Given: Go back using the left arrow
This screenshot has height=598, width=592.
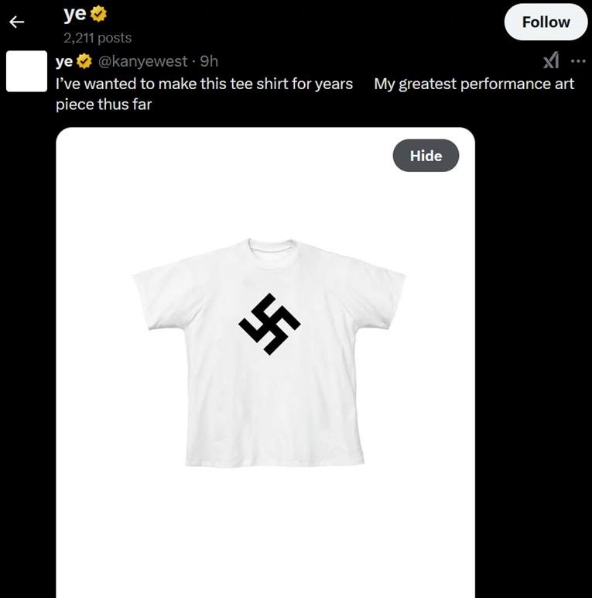Looking at the screenshot, I should (17, 22).
